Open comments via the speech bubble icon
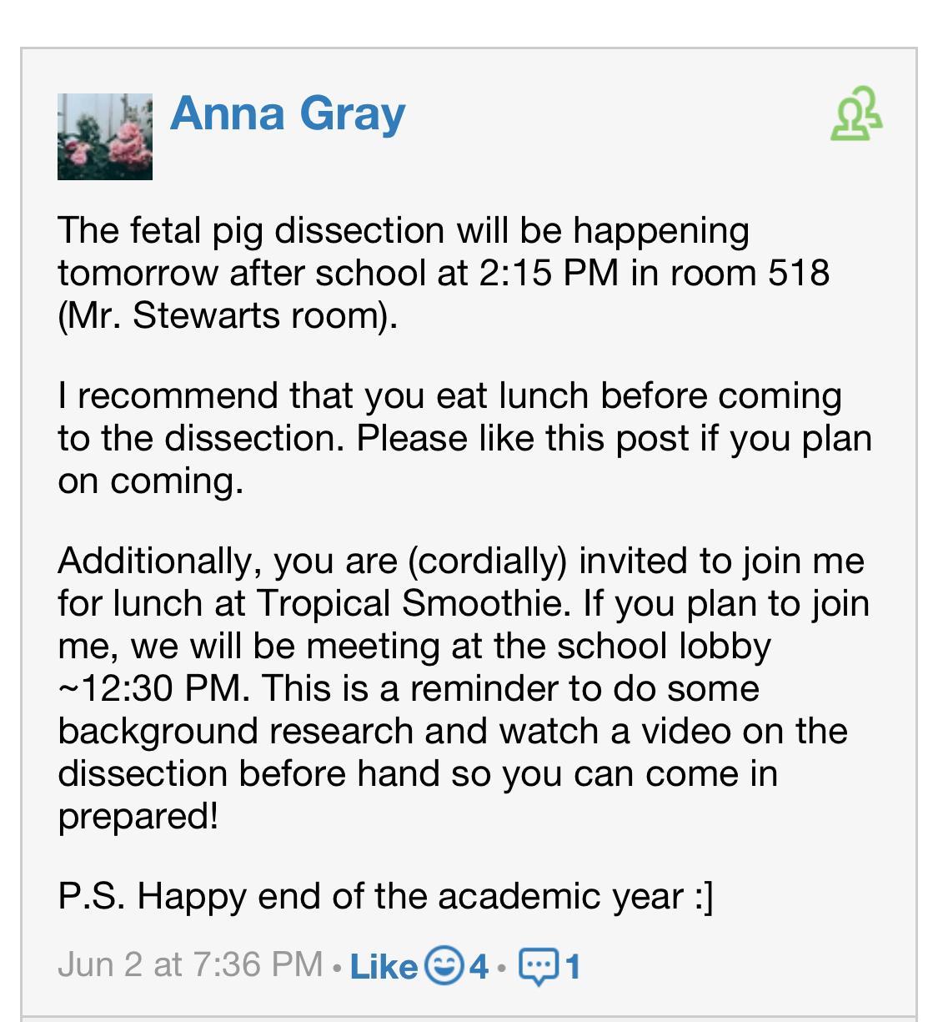 point(537,966)
